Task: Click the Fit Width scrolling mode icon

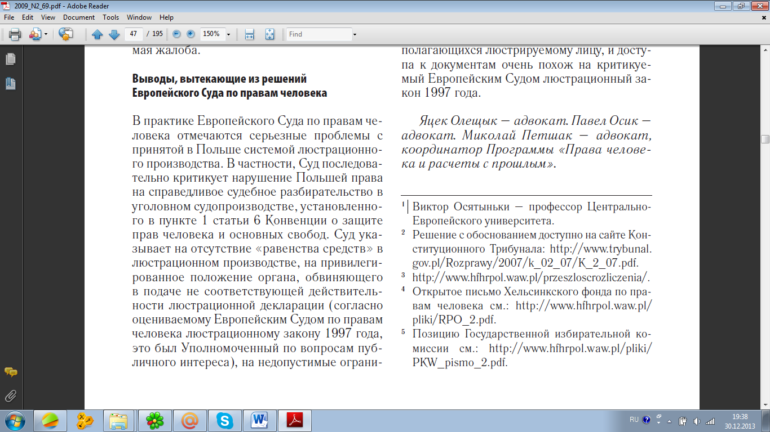Action: [250, 34]
